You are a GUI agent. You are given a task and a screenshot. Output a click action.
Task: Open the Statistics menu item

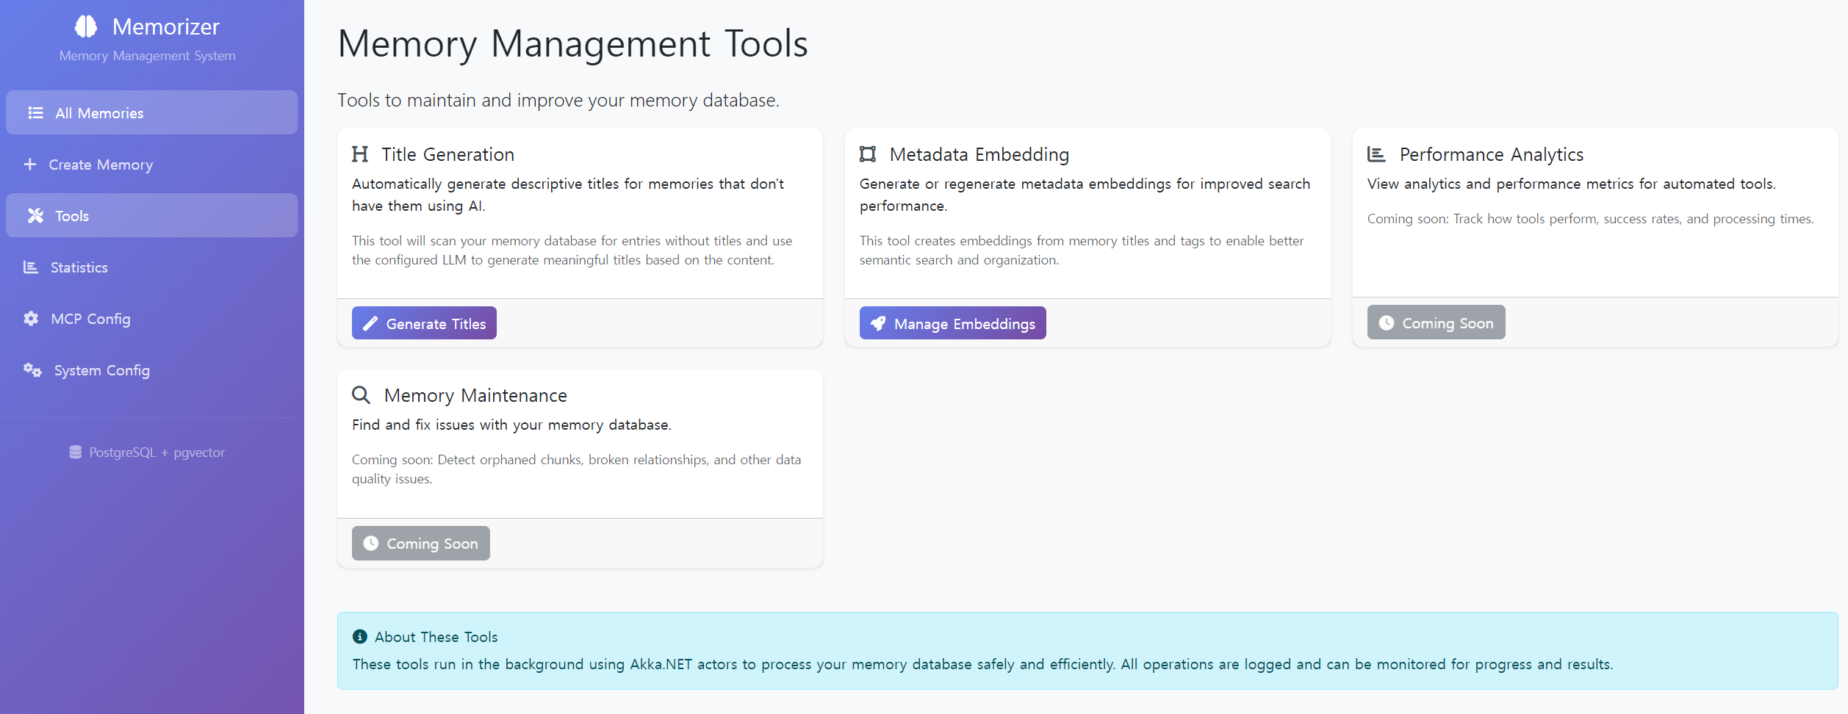(x=79, y=267)
